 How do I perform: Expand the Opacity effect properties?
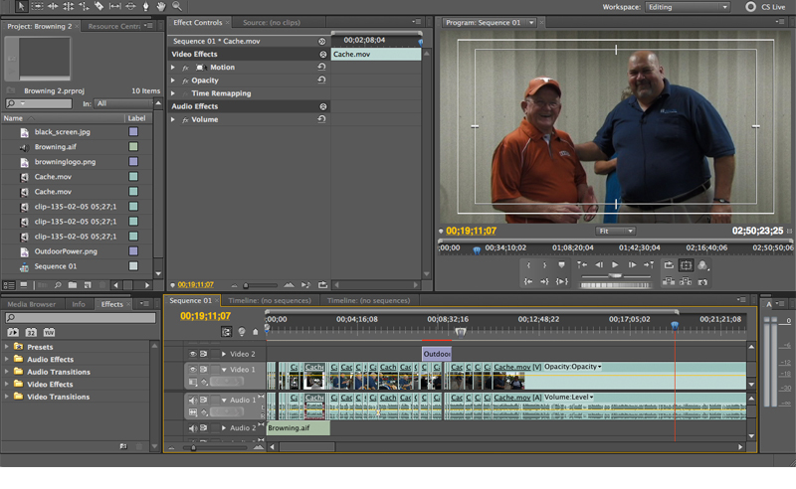click(173, 81)
